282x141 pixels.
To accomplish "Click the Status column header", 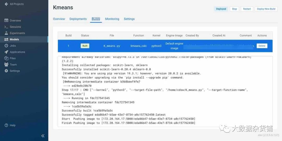I will click(85, 36).
